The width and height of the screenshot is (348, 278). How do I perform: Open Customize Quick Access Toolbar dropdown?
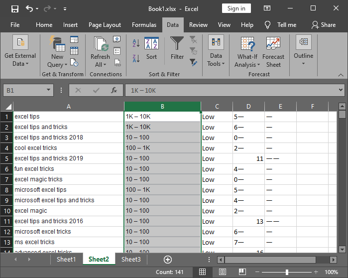(x=65, y=9)
